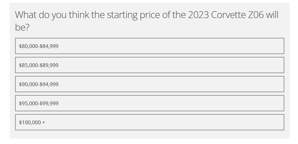Click the word 'be?' in the question
This screenshot has width=298, height=144.
(x=22, y=28)
